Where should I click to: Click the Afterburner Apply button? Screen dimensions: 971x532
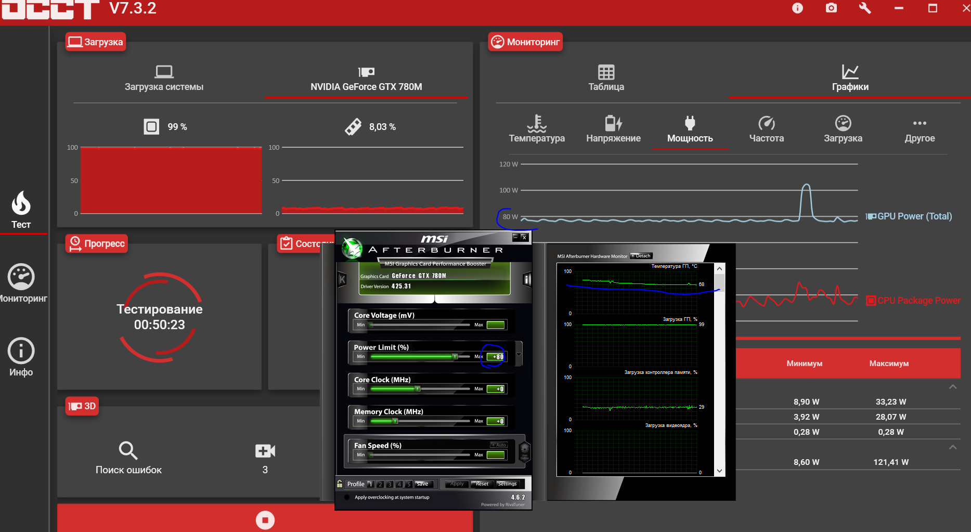456,484
